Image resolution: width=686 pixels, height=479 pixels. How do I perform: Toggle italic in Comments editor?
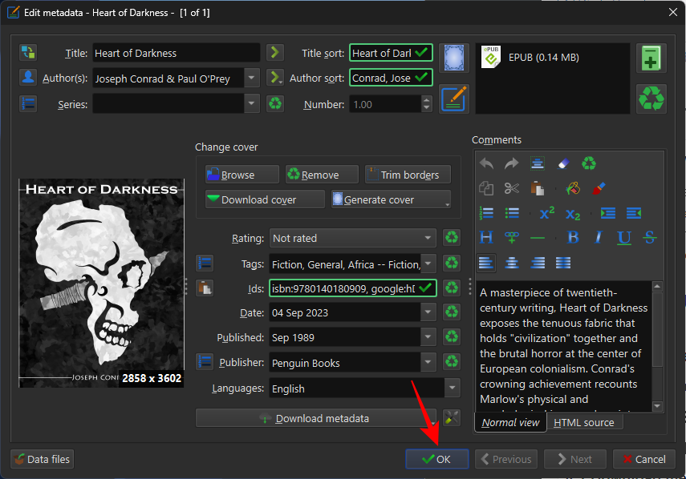599,238
